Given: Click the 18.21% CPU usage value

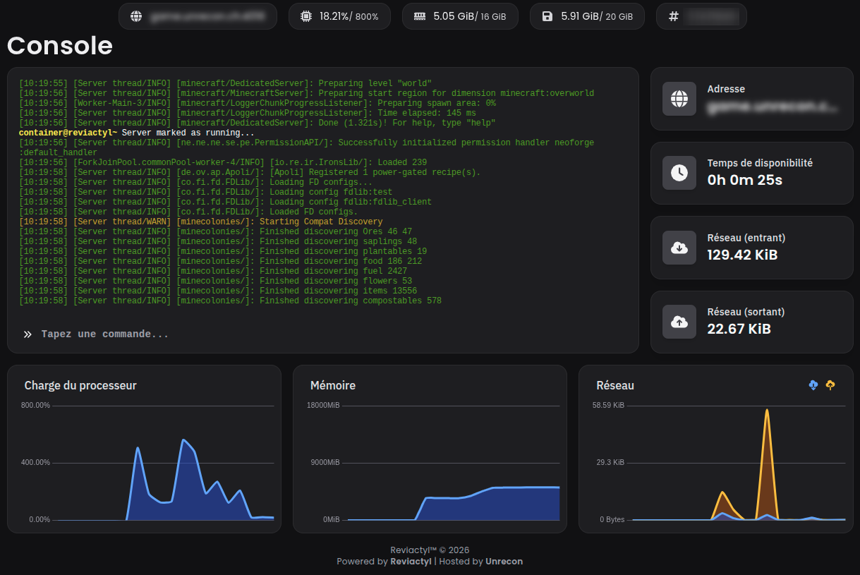Looking at the screenshot, I should click(x=334, y=16).
